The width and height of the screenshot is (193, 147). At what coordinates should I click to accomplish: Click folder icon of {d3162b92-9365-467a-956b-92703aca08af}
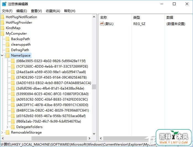click(x=13, y=116)
